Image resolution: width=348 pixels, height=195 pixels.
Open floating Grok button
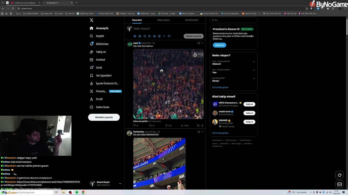(x=339, y=175)
